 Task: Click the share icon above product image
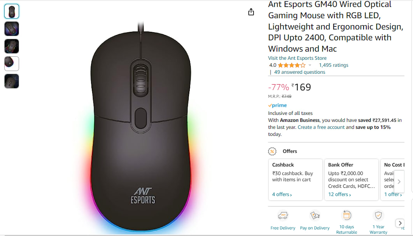point(251,12)
